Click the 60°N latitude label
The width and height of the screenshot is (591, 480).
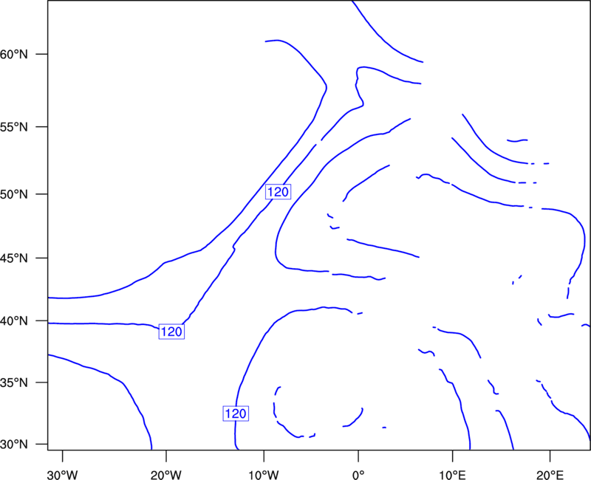point(14,55)
